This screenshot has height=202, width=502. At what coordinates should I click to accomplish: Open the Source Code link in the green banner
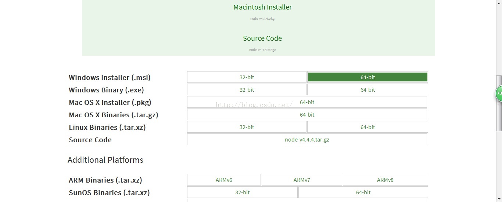(262, 38)
